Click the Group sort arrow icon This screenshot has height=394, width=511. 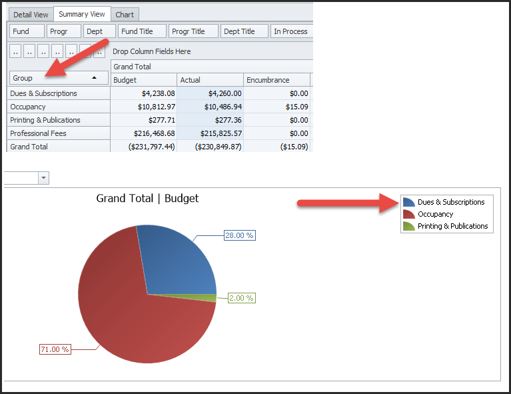[x=94, y=78]
